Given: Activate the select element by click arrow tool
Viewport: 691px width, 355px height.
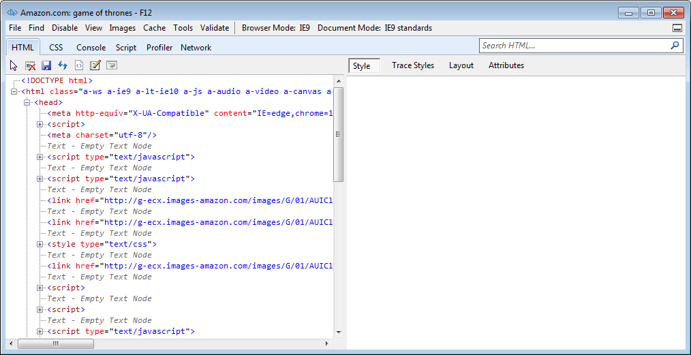Looking at the screenshot, I should pyautogui.click(x=14, y=65).
